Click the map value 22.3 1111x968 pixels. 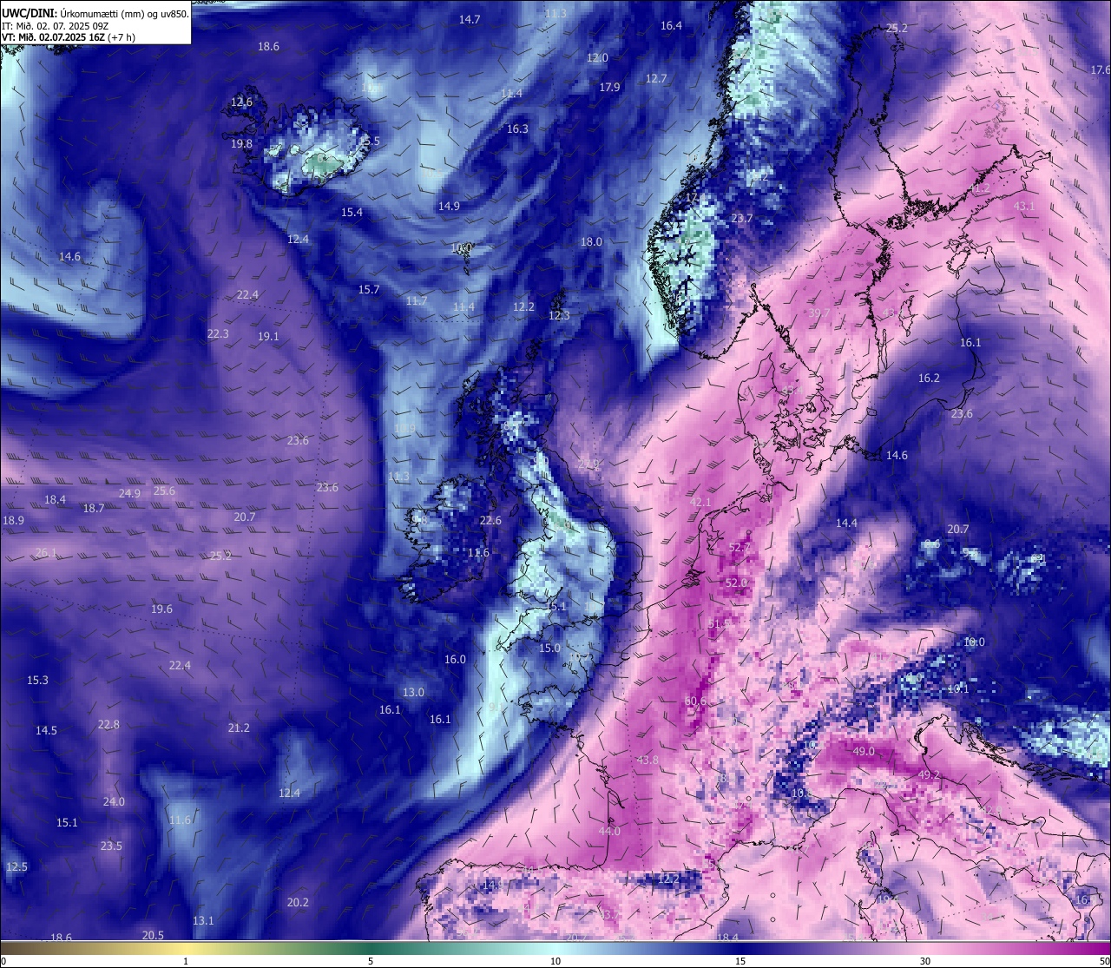pos(218,334)
